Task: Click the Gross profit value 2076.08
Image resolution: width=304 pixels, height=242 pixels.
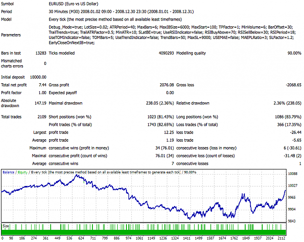Action: point(167,85)
